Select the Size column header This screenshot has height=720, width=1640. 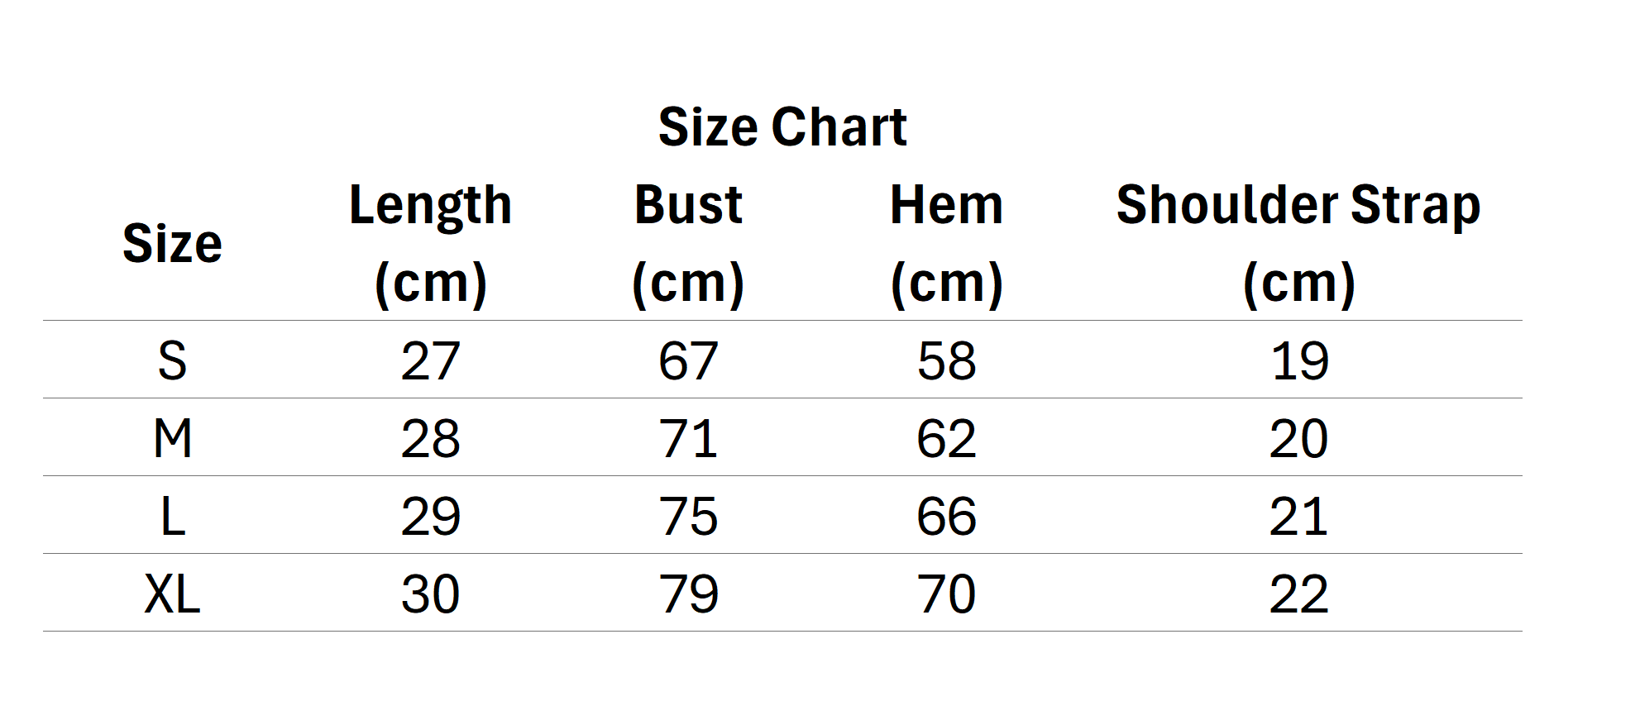pos(172,243)
